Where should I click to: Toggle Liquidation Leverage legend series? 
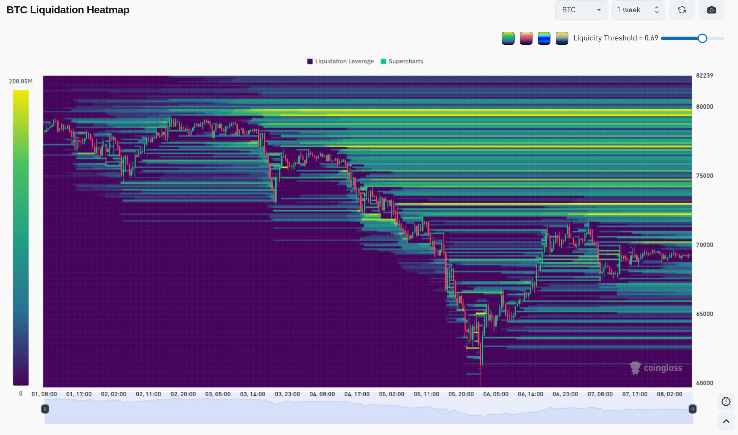pos(340,61)
